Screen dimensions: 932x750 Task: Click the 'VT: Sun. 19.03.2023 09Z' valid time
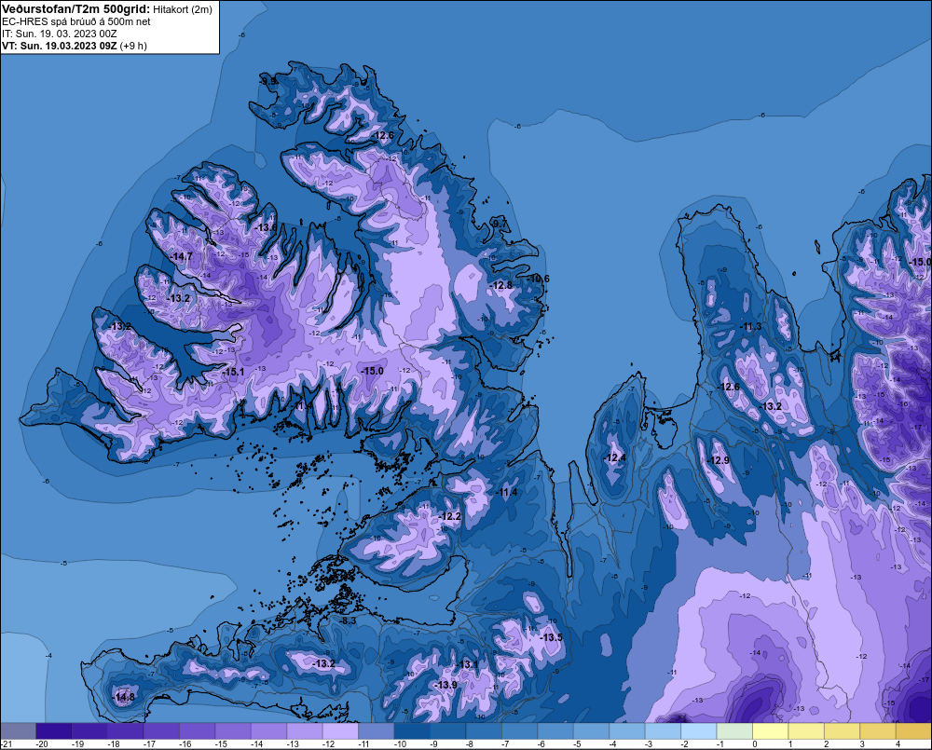click(x=60, y=45)
